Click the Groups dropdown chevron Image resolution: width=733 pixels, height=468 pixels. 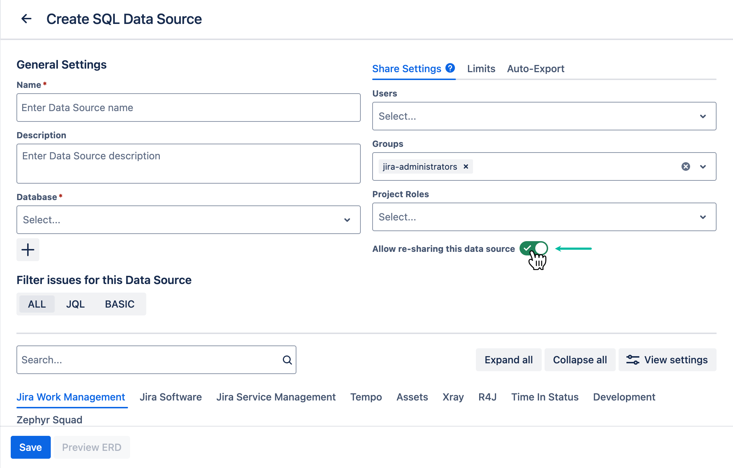pos(703,166)
